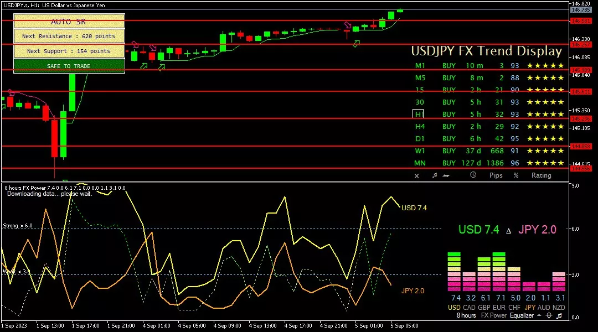
Task: Select CAD currency label under the equalizer
Action: [469, 307]
